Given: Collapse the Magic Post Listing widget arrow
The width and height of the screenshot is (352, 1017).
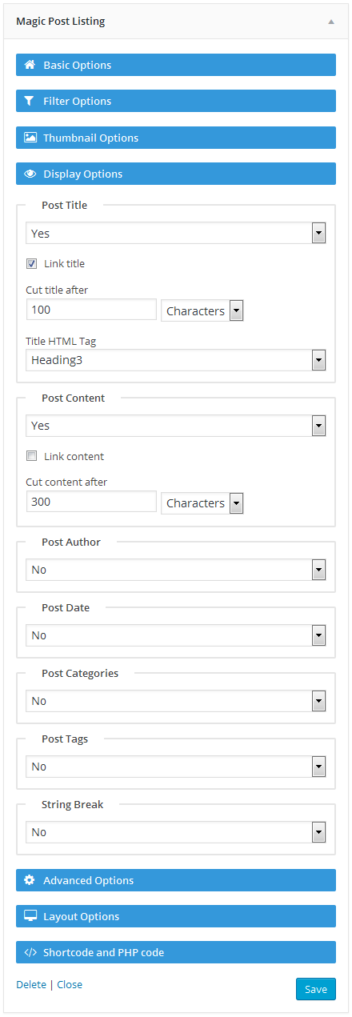Looking at the screenshot, I should (331, 22).
